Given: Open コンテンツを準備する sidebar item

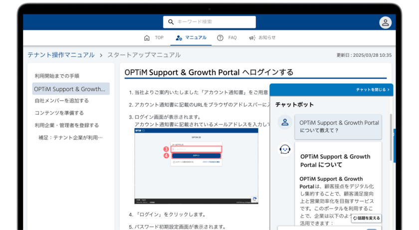Looking at the screenshot, I should (x=59, y=113).
